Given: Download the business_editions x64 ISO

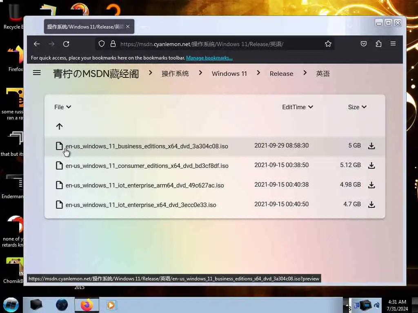Looking at the screenshot, I should (371, 146).
